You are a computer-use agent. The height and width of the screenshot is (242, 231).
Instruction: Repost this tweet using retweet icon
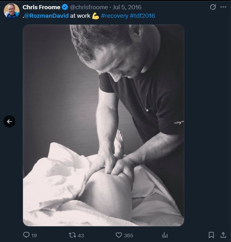pos(72,235)
